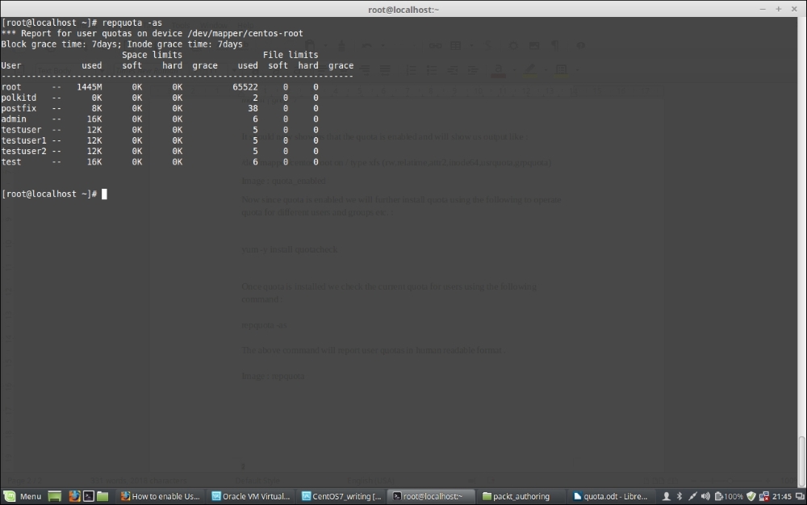Click 'Inode grace time: 7days' text

[185, 44]
